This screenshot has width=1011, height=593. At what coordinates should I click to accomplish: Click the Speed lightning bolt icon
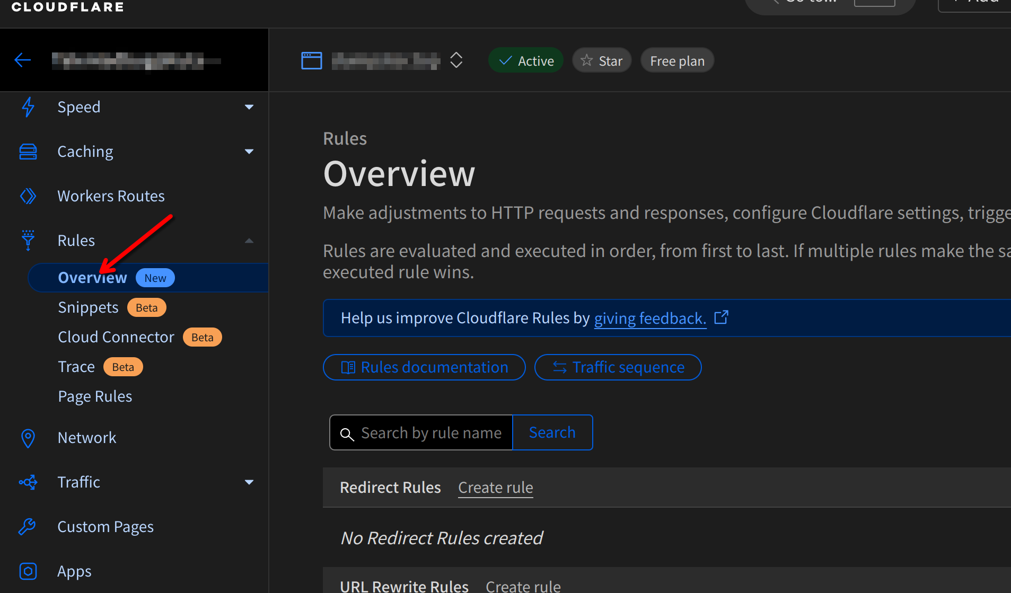(x=28, y=107)
